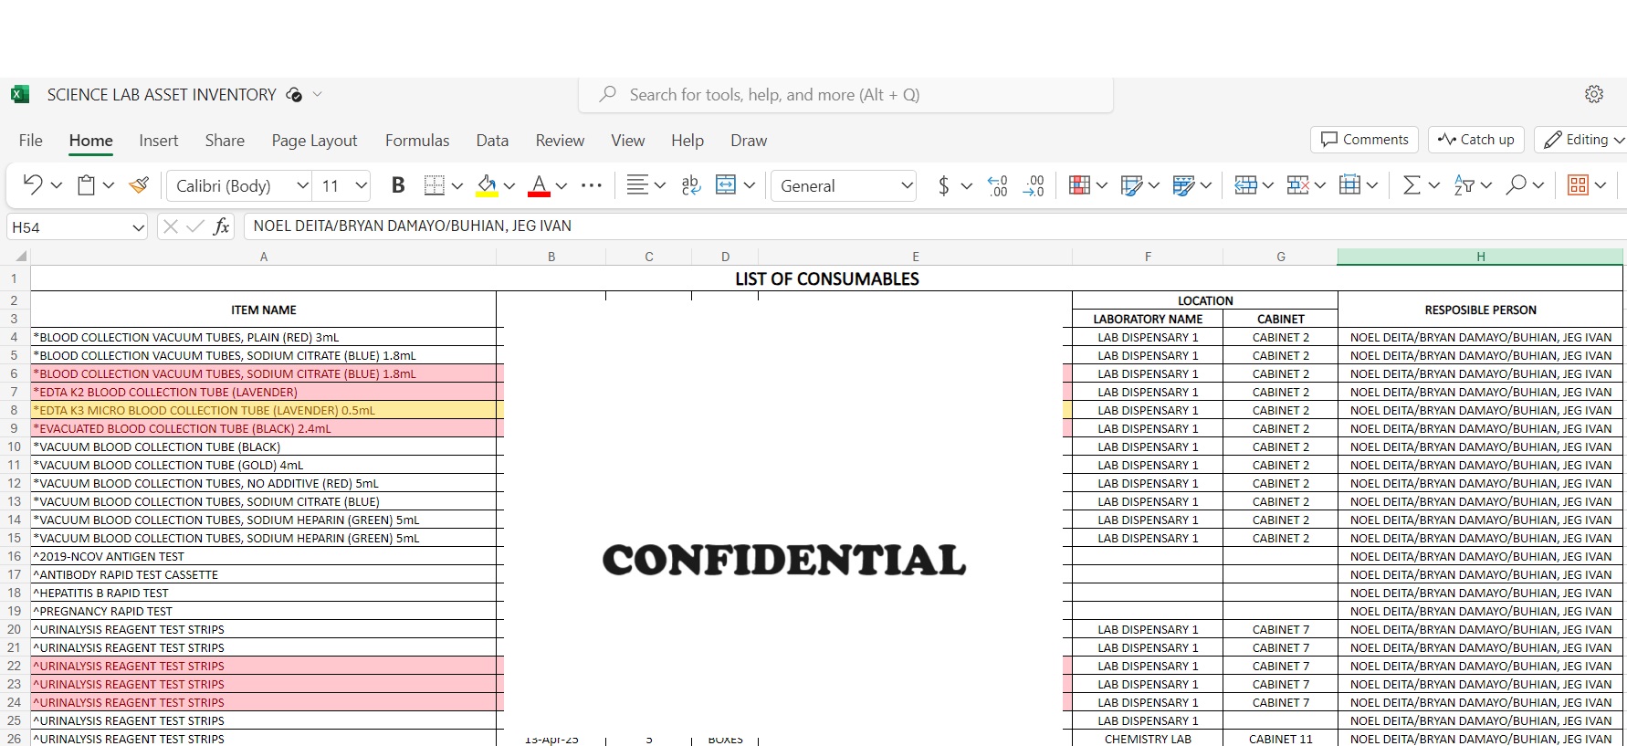1627x746 pixels.
Task: Open the Help tab
Action: pyautogui.click(x=688, y=140)
